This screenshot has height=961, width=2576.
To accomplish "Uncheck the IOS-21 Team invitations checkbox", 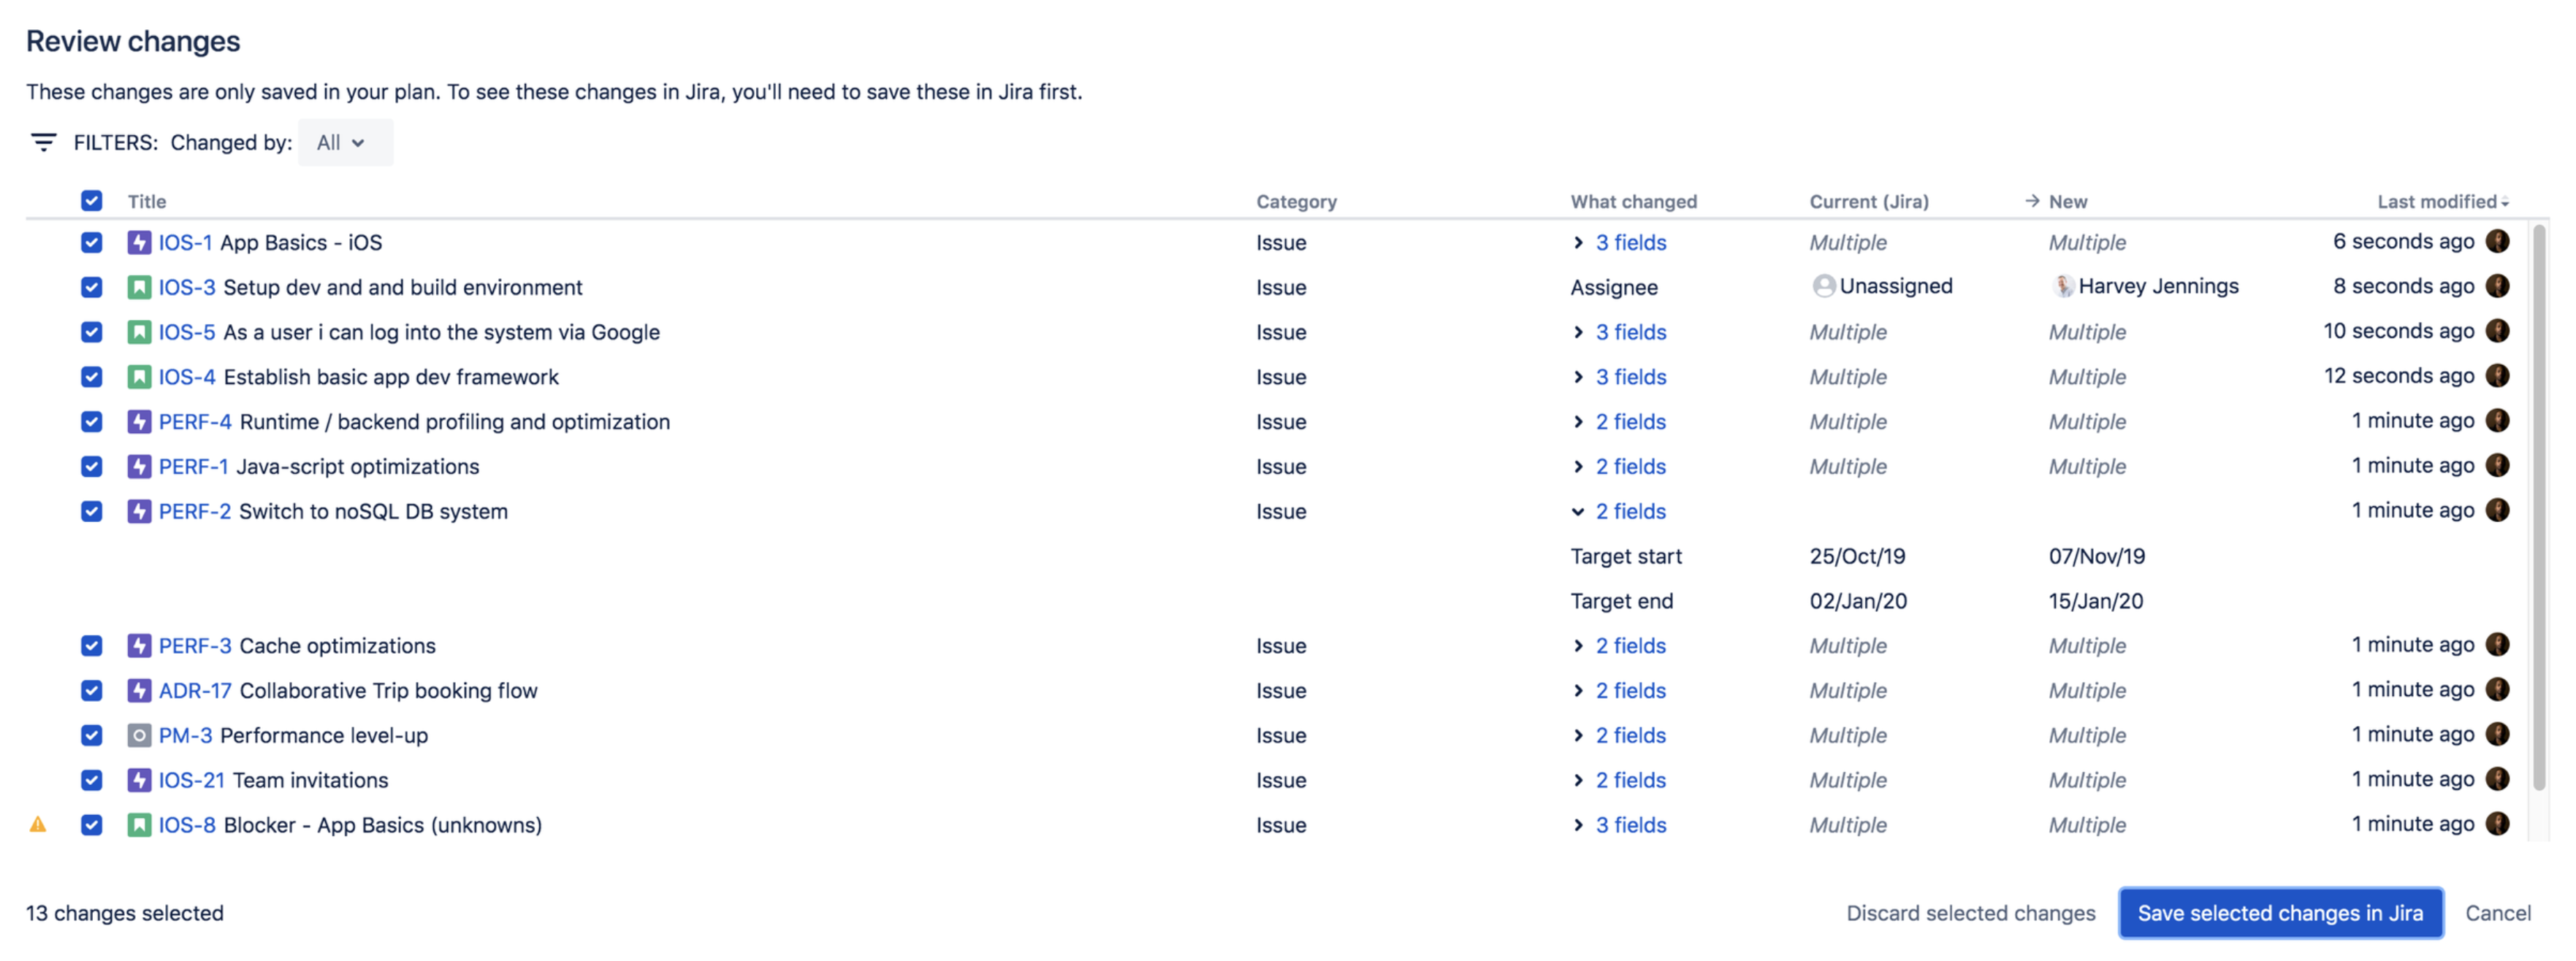I will coord(91,781).
